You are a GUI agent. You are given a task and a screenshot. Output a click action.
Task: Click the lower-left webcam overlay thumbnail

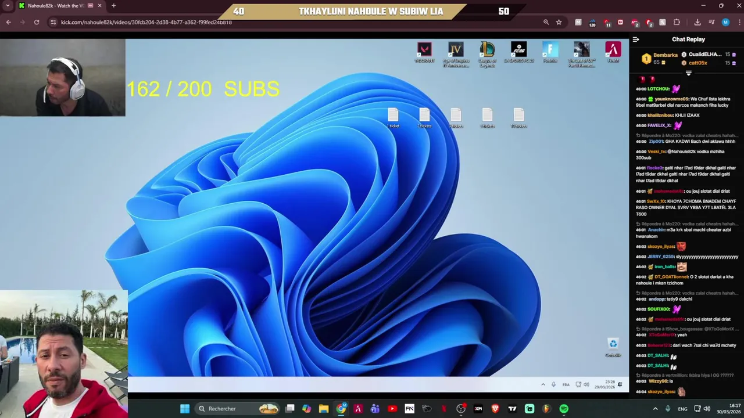(x=64, y=354)
